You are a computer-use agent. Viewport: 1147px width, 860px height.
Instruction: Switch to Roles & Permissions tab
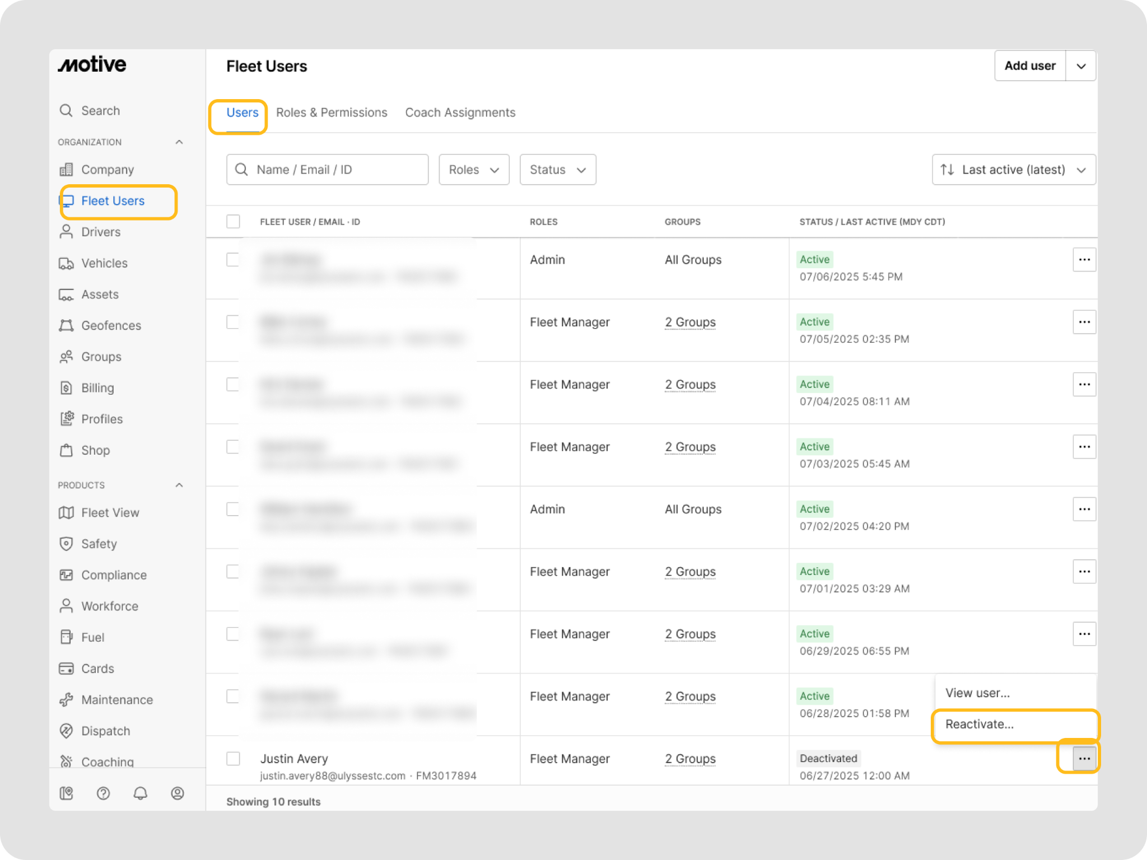[332, 113]
